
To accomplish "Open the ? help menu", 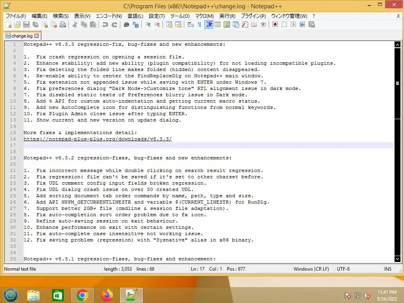I will click(314, 16).
